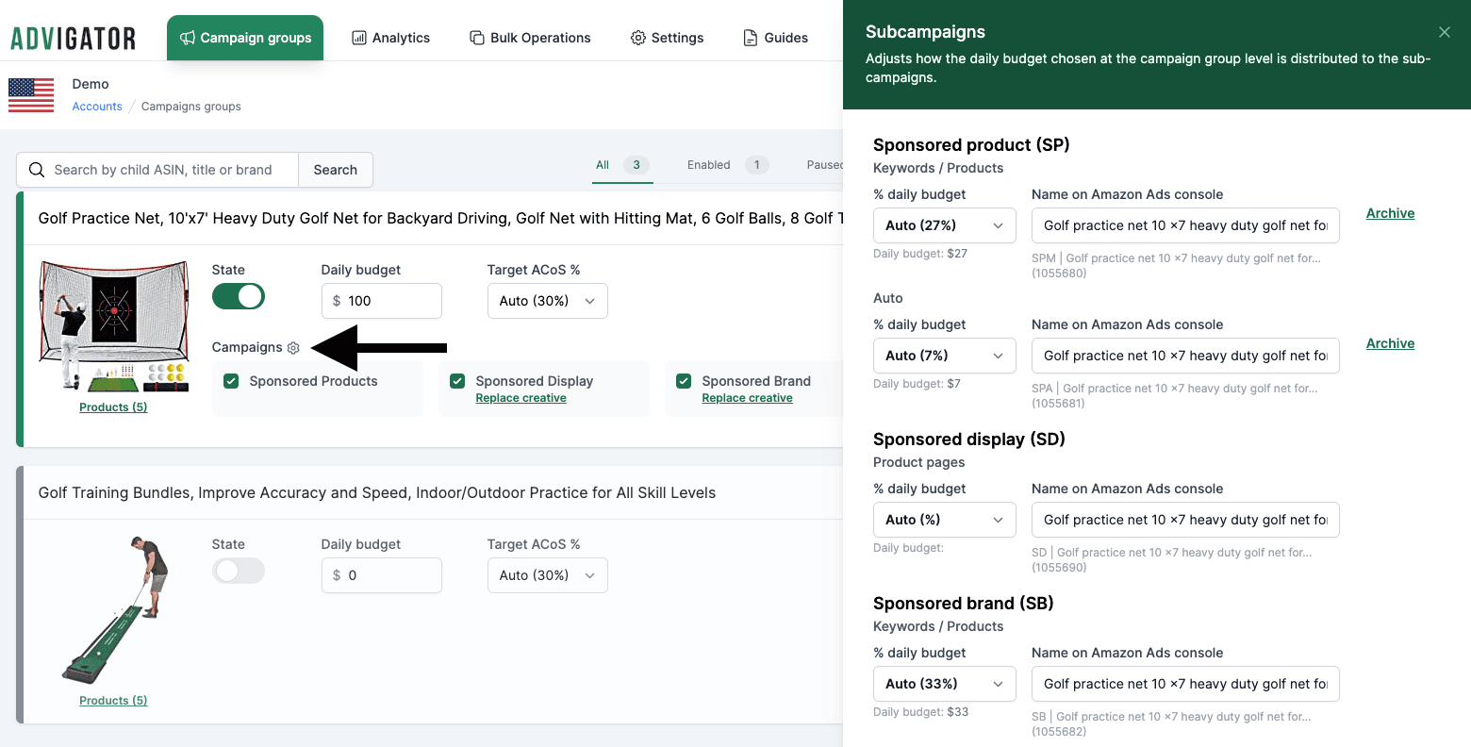The image size is (1471, 747).
Task: Go to the Analytics tab
Action: [x=390, y=38]
